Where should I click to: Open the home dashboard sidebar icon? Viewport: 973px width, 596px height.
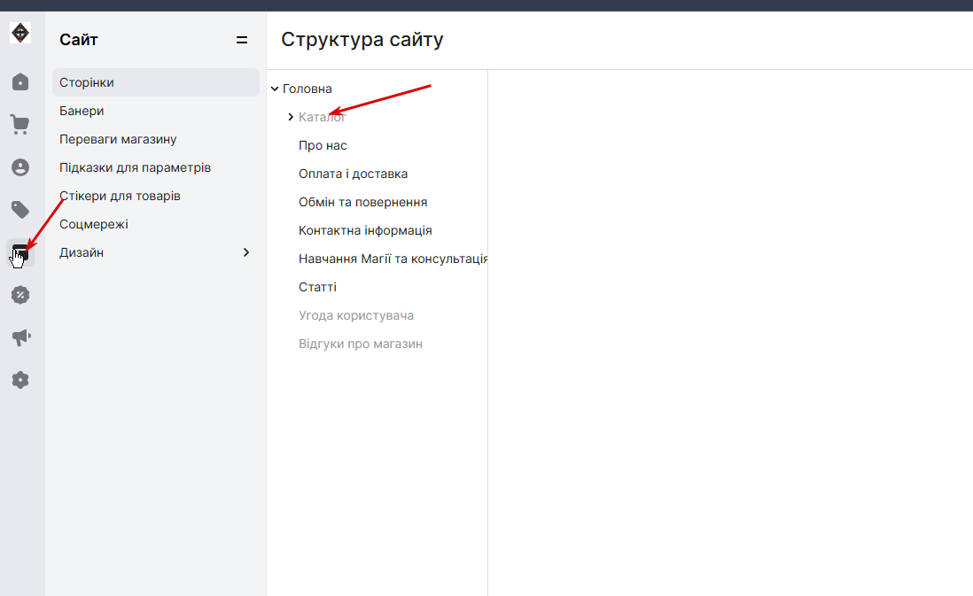(x=20, y=81)
